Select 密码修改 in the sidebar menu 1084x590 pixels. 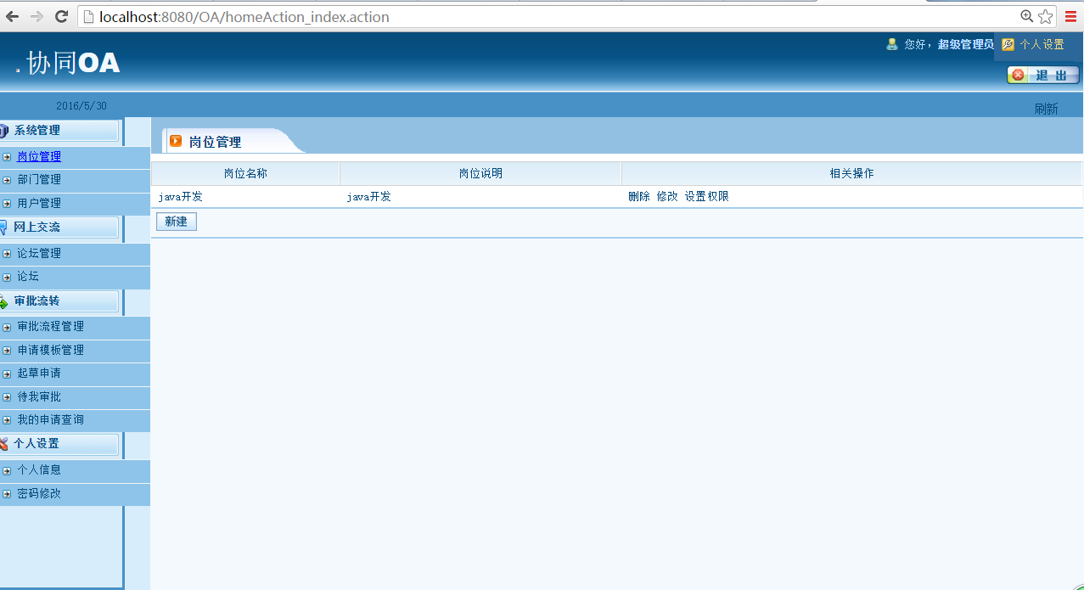pos(37,492)
